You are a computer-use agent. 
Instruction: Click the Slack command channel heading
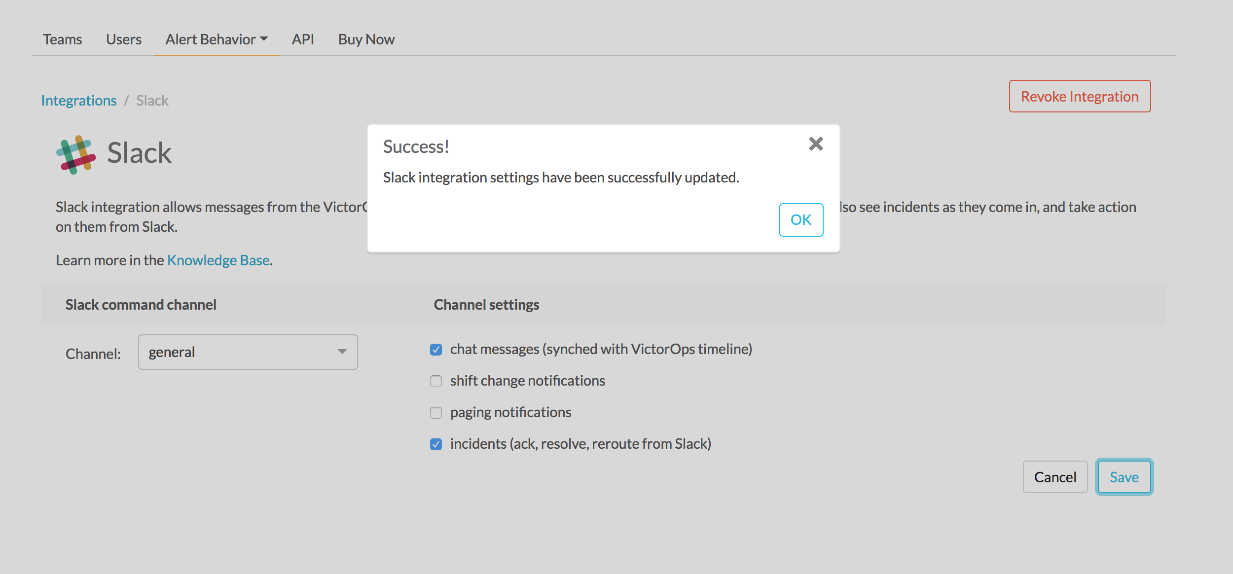pyautogui.click(x=141, y=305)
